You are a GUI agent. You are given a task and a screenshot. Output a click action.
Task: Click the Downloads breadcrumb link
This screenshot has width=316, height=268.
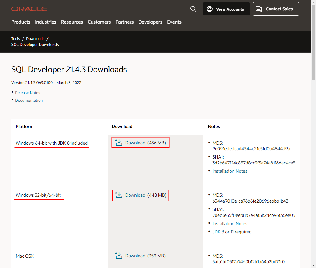[35, 38]
